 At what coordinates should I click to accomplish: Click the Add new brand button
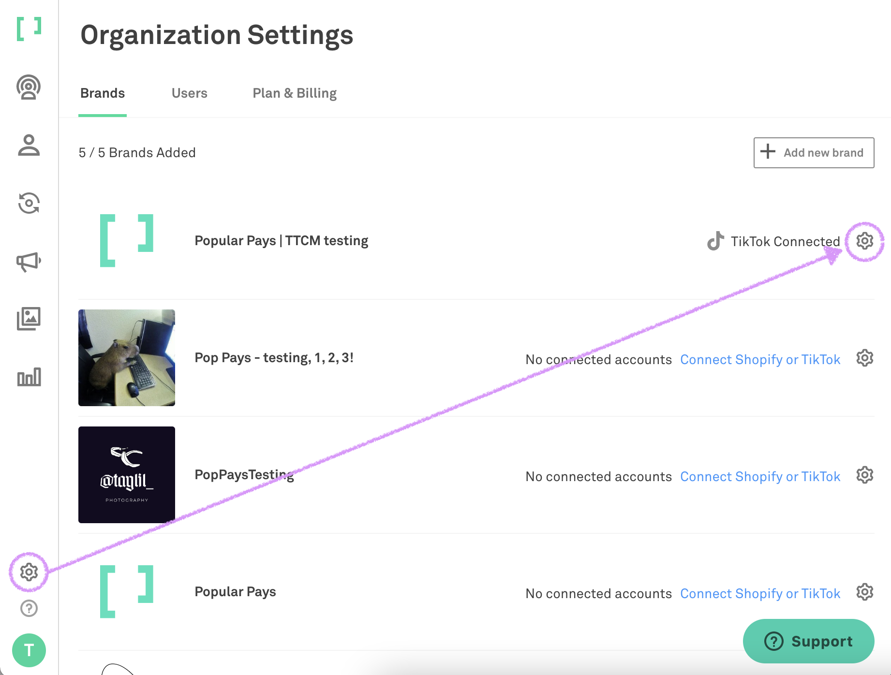tap(813, 153)
